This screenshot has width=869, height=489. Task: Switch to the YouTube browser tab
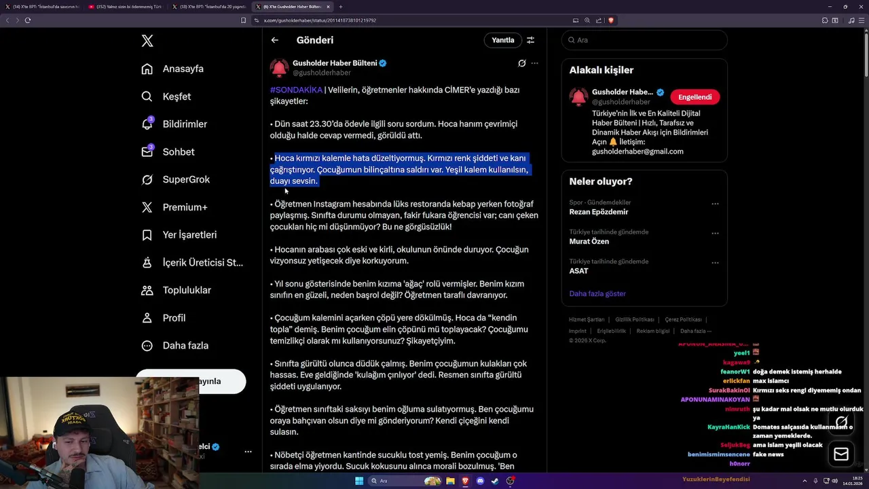tap(125, 7)
